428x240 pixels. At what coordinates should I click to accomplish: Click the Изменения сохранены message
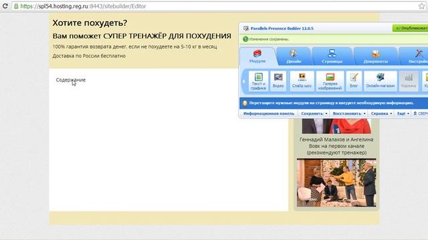[x=269, y=39]
